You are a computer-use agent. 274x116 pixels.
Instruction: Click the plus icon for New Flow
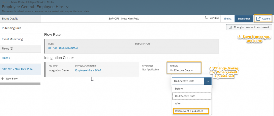point(3,79)
